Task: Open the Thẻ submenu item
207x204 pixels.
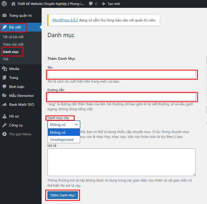Action: [x=6, y=59]
